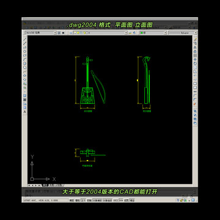Select the Polyline tool

(25, 47)
